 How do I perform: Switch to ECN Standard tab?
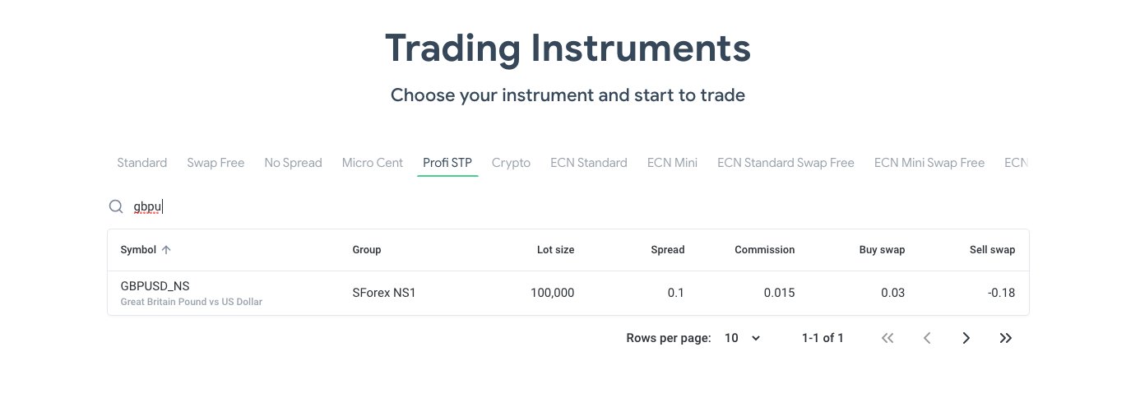pos(589,163)
